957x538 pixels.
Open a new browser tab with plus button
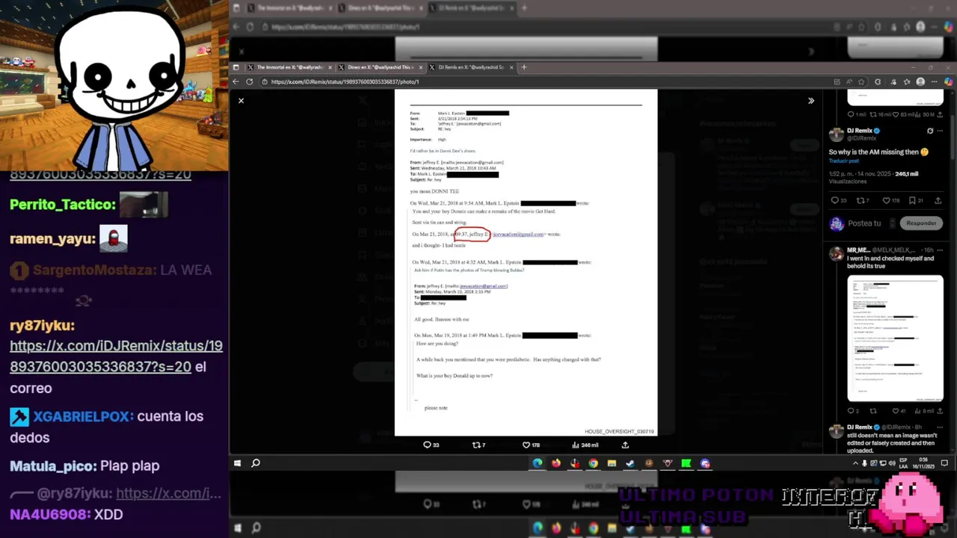523,67
